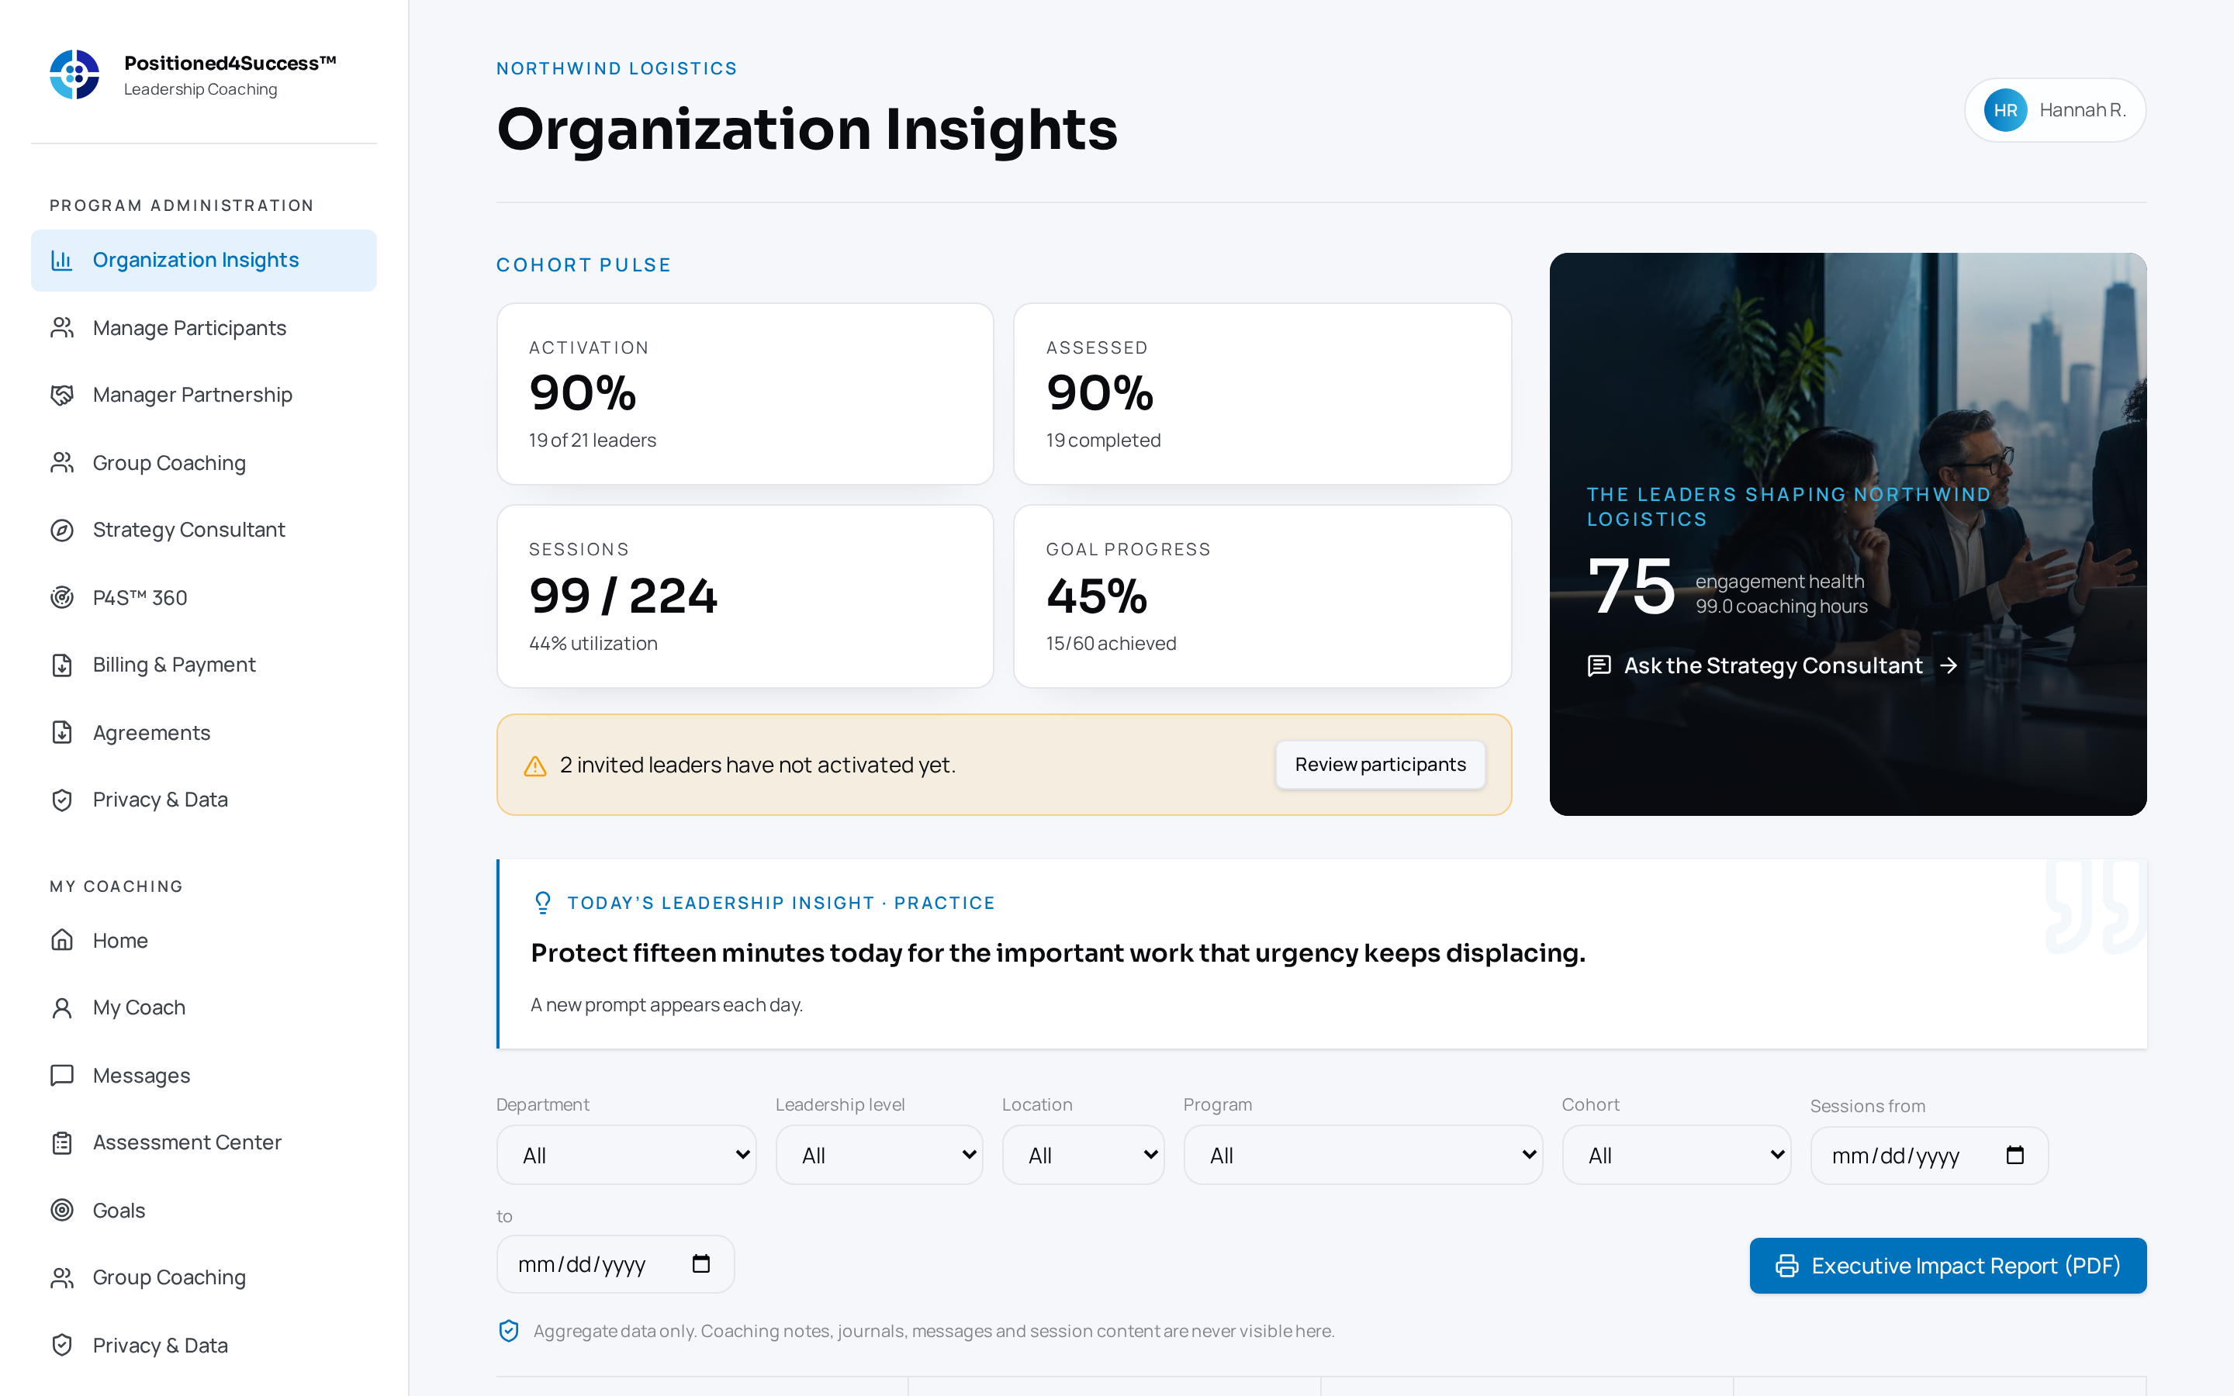Screen dimensions: 2234x1396
Task: Go to Manage Participants
Action: click(x=203, y=328)
